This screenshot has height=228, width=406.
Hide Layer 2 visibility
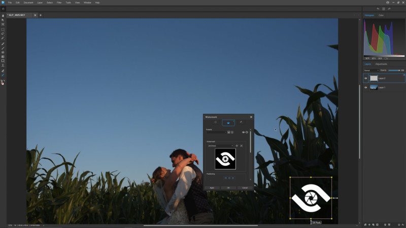365,78
